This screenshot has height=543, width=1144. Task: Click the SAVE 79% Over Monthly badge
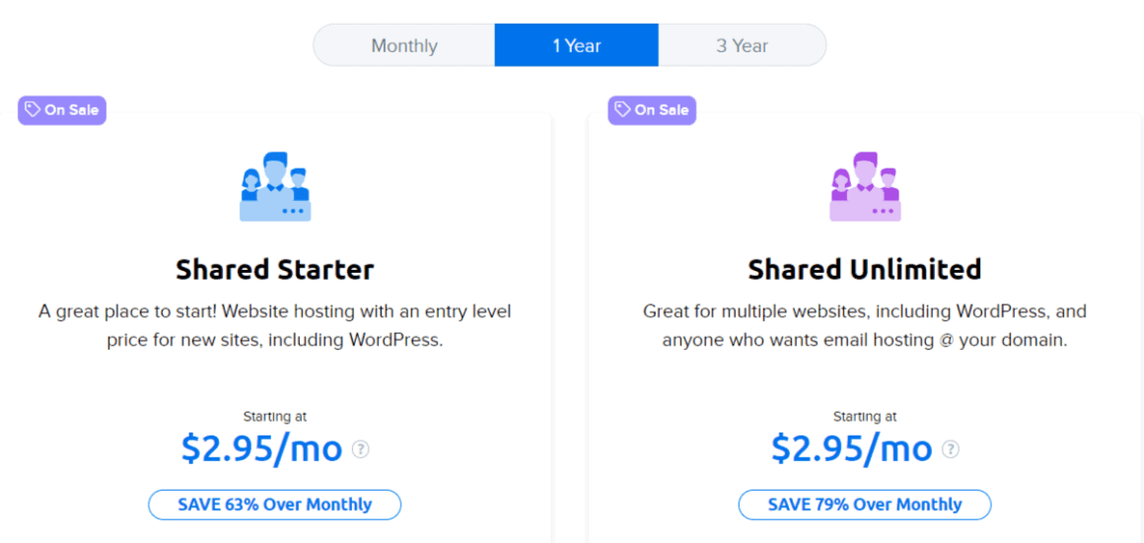[x=864, y=505]
